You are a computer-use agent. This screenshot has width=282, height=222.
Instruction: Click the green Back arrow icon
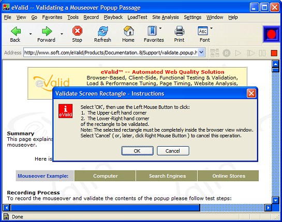pos(16,31)
